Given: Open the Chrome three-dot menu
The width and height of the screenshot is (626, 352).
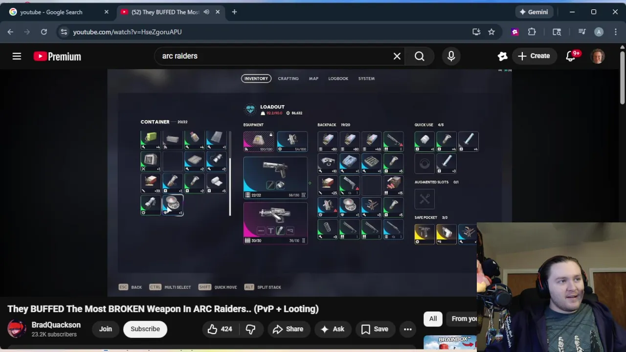Looking at the screenshot, I should pyautogui.click(x=615, y=32).
